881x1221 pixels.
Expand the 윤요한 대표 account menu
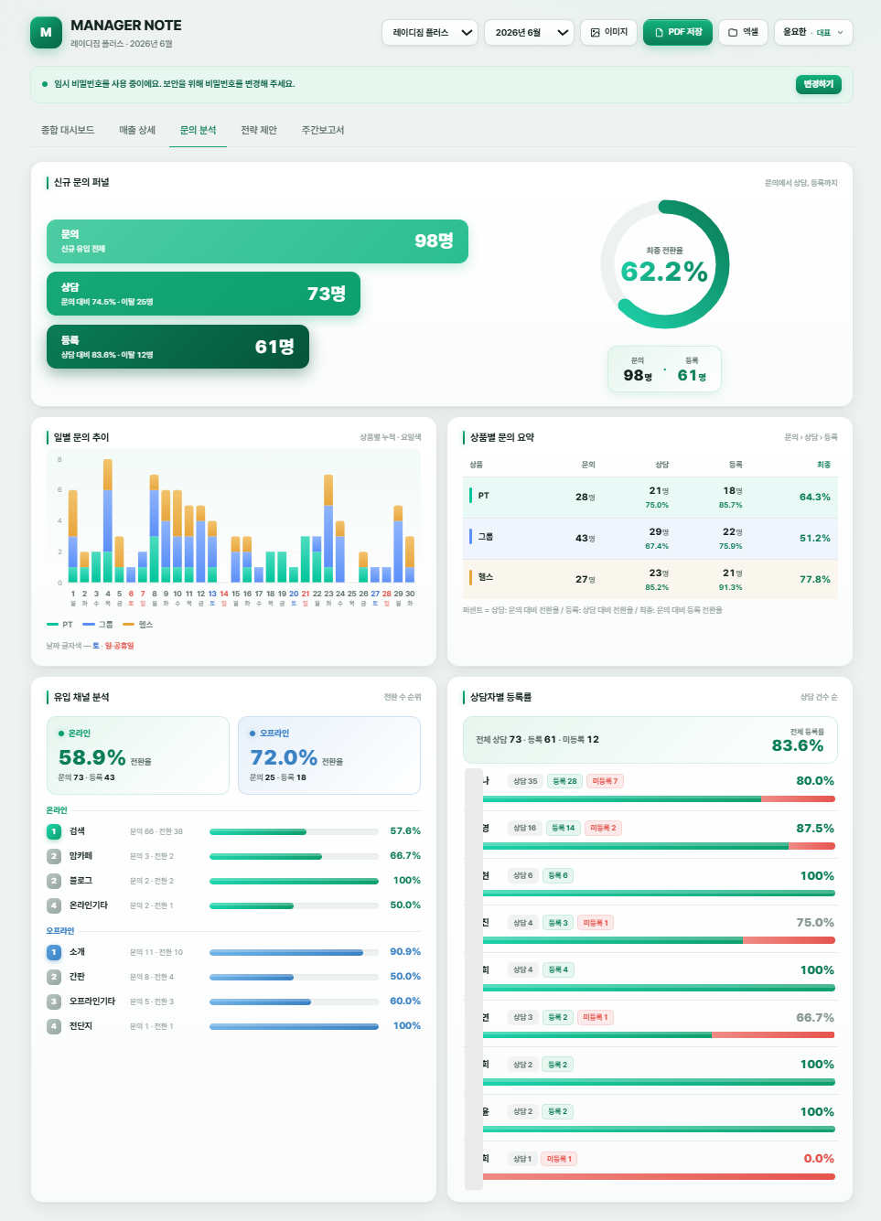[813, 33]
